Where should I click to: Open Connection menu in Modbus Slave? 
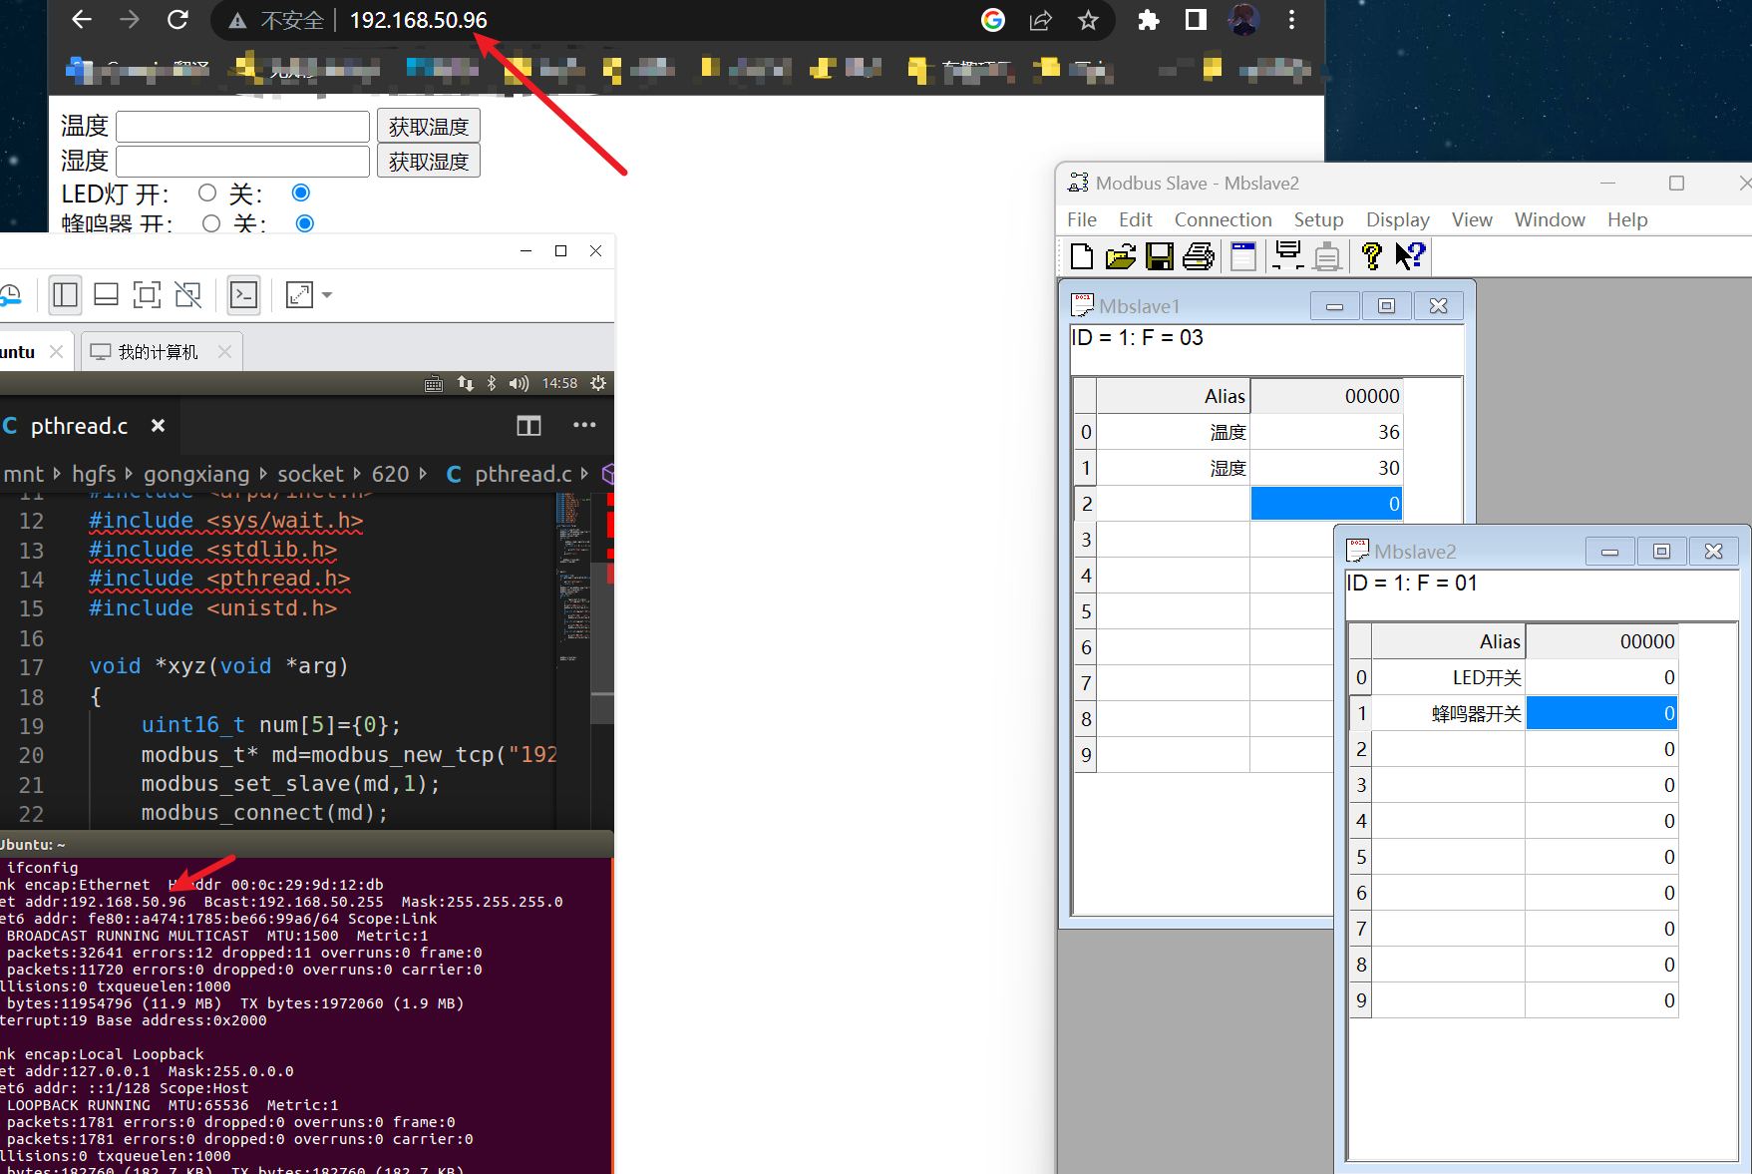coord(1223,219)
